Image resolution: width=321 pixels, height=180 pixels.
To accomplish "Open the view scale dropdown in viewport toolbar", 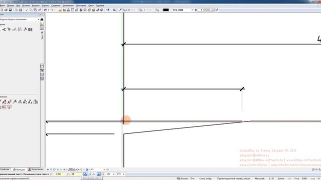I will (x=104, y=169).
